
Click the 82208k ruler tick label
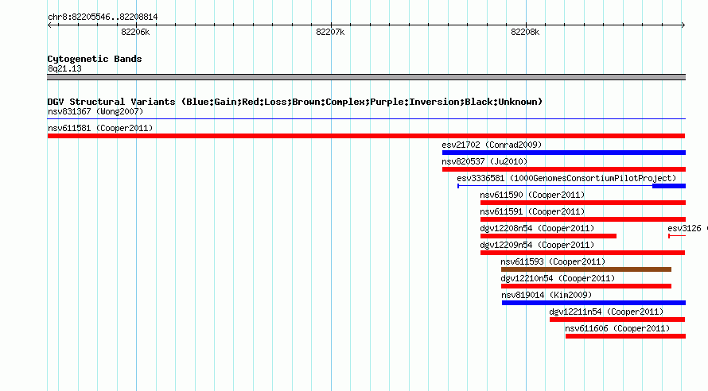coord(525,32)
